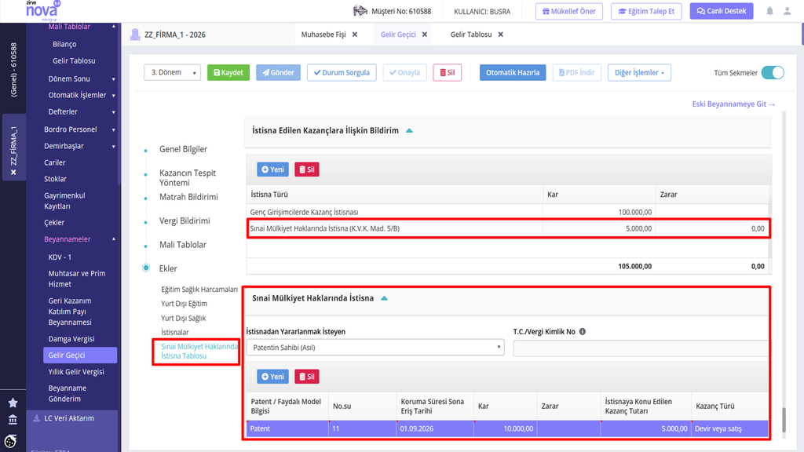Close the ZZ_FİRMA_1 vertical company tab

tap(13, 173)
